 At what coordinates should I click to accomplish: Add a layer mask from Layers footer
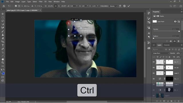tap(164, 101)
